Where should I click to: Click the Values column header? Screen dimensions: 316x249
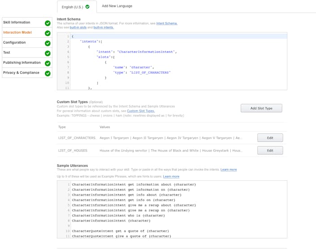click(105, 127)
